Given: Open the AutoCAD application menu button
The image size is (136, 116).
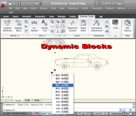Looking at the screenshot, I should point(4,5).
